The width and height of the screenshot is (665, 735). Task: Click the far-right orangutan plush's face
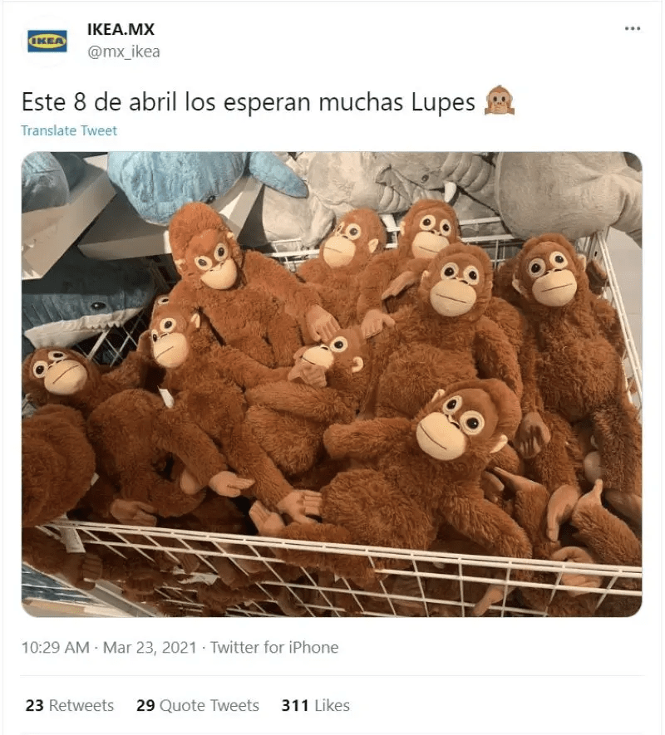point(549,276)
